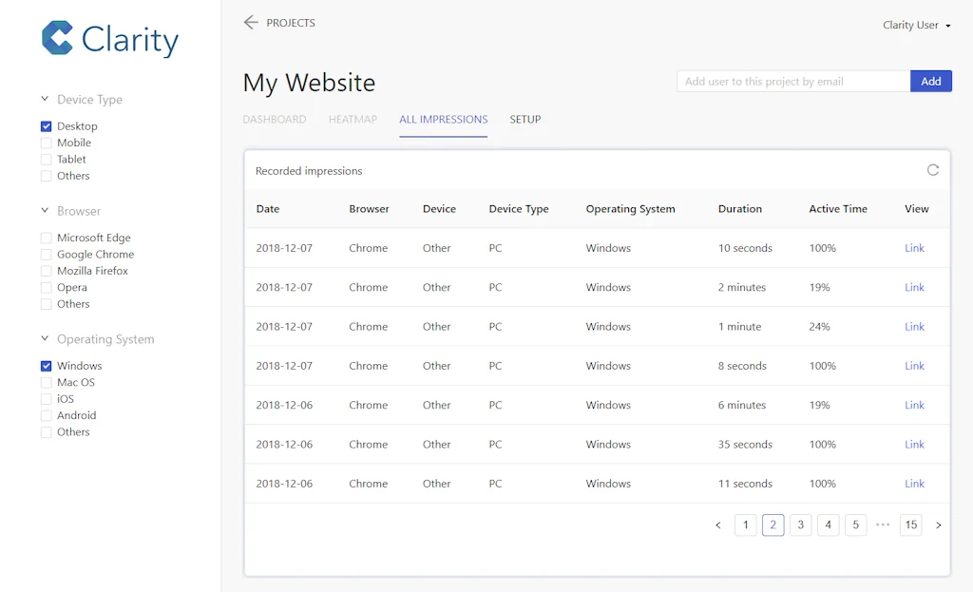Image resolution: width=973 pixels, height=592 pixels.
Task: Open the Link for the first impression row
Action: point(913,248)
